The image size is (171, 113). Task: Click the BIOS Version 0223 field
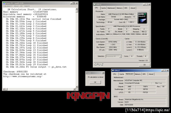pos(145,102)
